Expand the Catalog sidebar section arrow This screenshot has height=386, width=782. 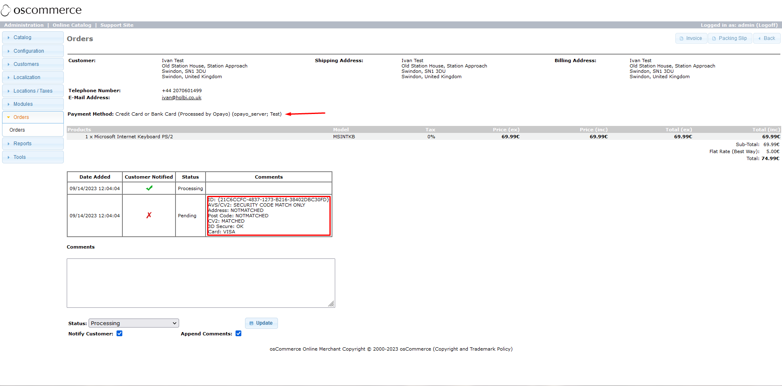pyautogui.click(x=8, y=37)
